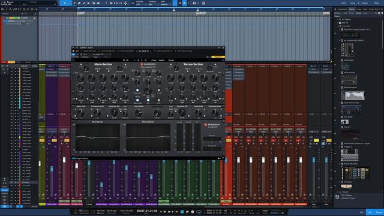
Task: Click Paste in the plugin toolbar
Action: (161, 60)
